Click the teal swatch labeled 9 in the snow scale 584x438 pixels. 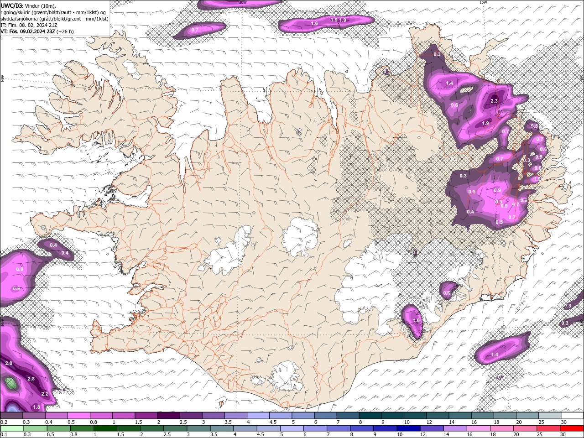click(392, 416)
